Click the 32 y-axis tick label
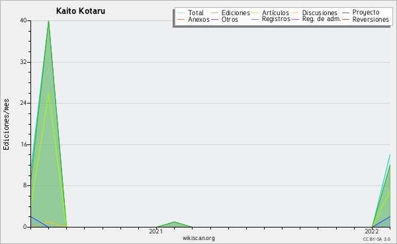 (x=23, y=62)
